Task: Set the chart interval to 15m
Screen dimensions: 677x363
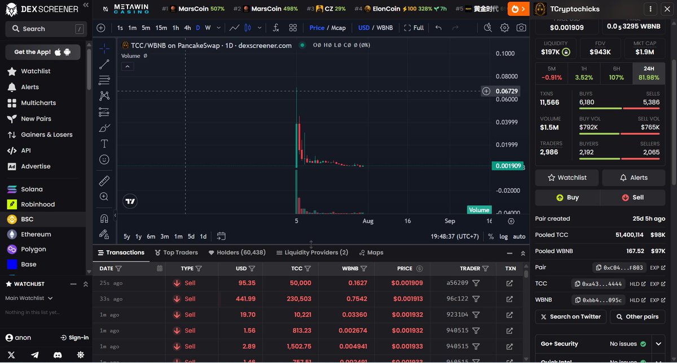Action: click(x=161, y=28)
